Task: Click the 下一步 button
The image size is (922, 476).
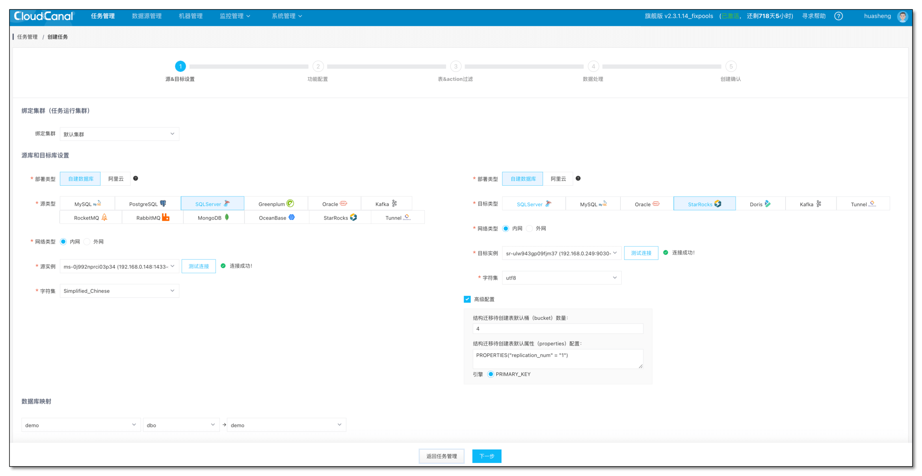Action: click(487, 456)
